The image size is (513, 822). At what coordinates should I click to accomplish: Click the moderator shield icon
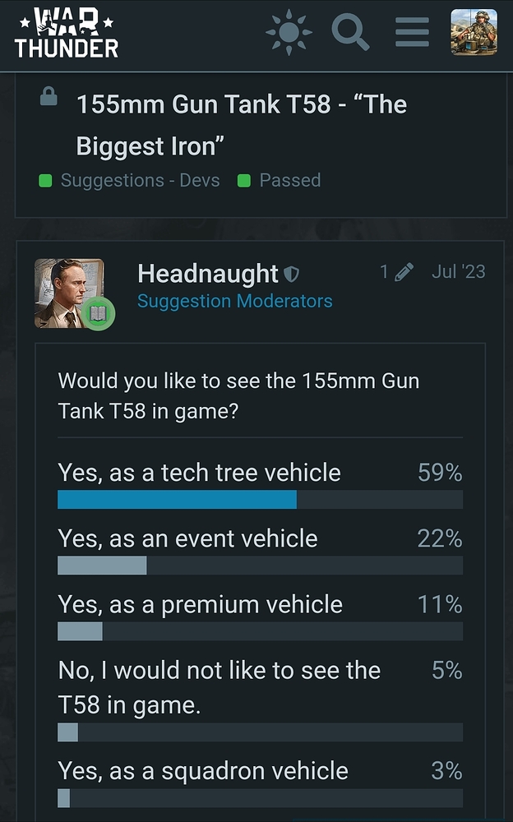point(291,274)
